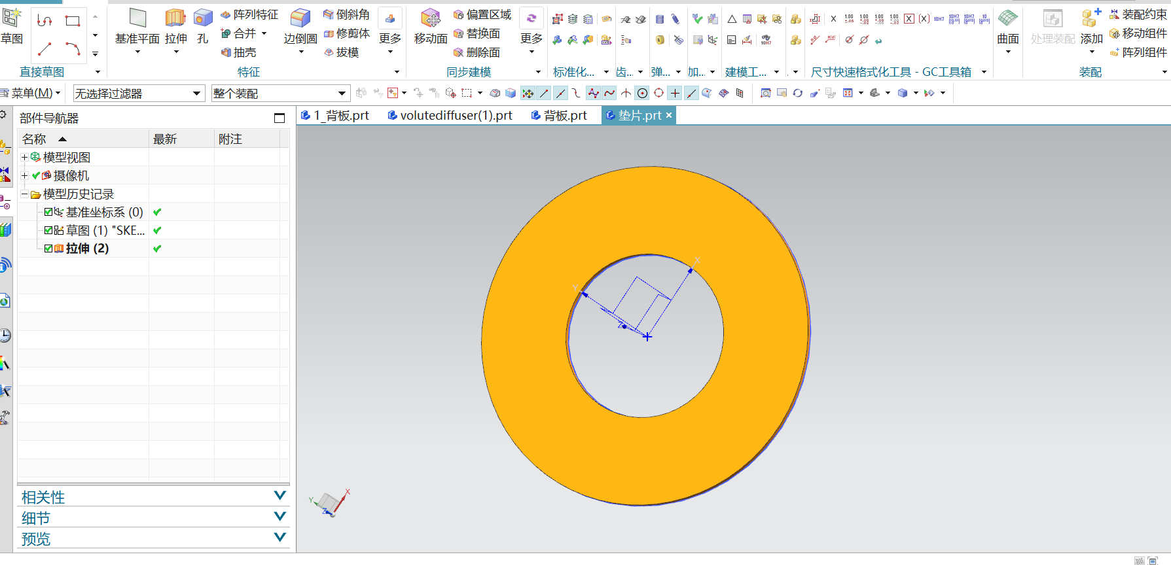Toggle checkbox for 拉伸 (2) feature
The height and width of the screenshot is (565, 1171).
(x=48, y=248)
